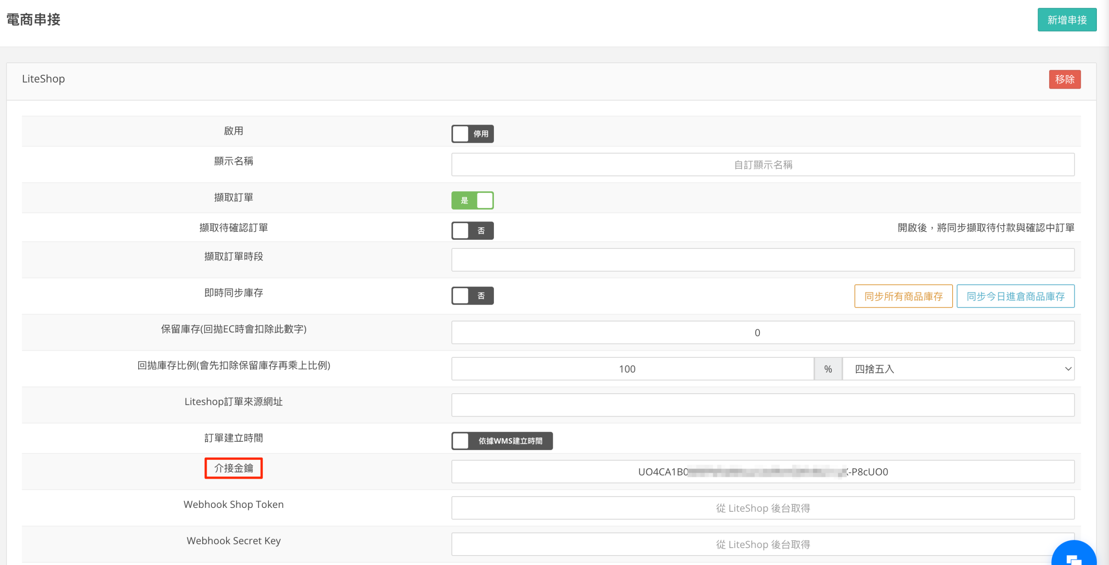This screenshot has height=565, width=1109.
Task: Switch the 訂單建立時間 WMS toggle
Action: pyautogui.click(x=502, y=441)
